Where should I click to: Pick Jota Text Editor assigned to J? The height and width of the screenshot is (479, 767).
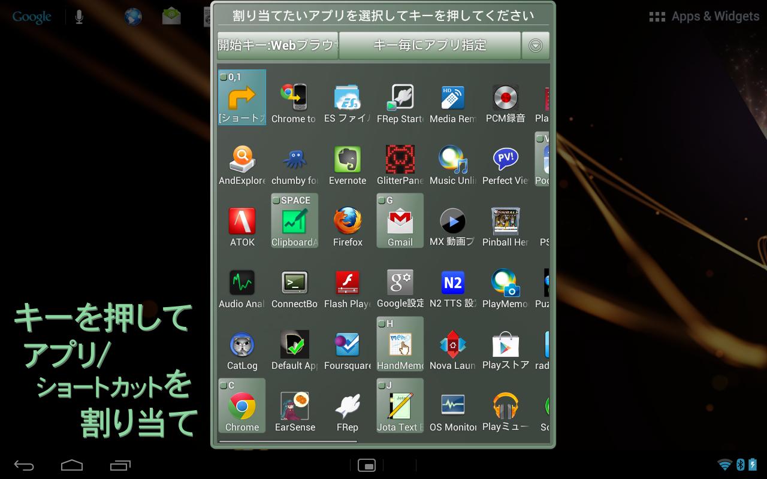click(x=400, y=406)
